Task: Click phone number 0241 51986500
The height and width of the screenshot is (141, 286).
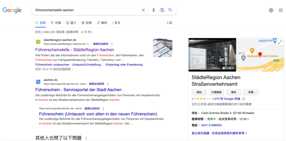Action: pos(211,125)
